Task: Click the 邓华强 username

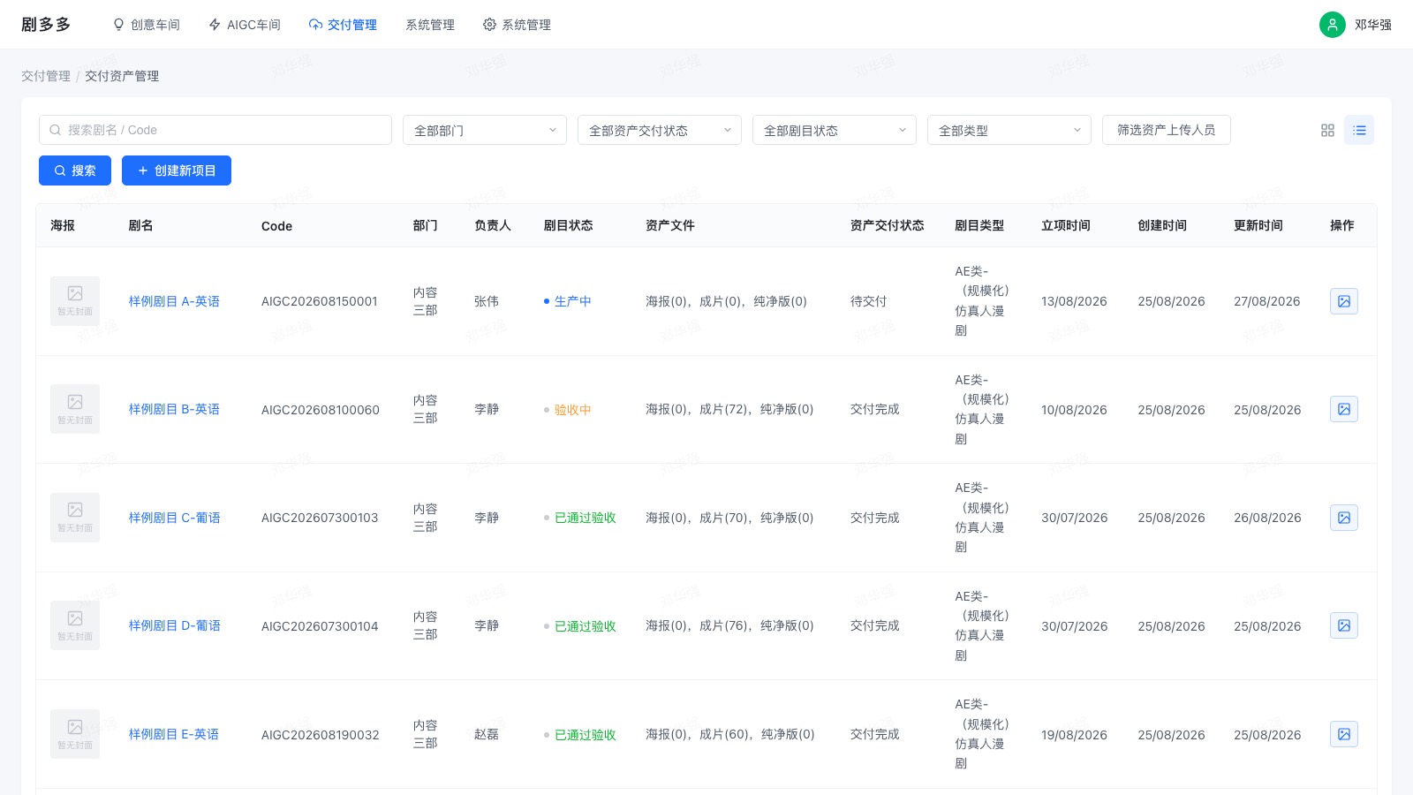Action: click(x=1373, y=25)
